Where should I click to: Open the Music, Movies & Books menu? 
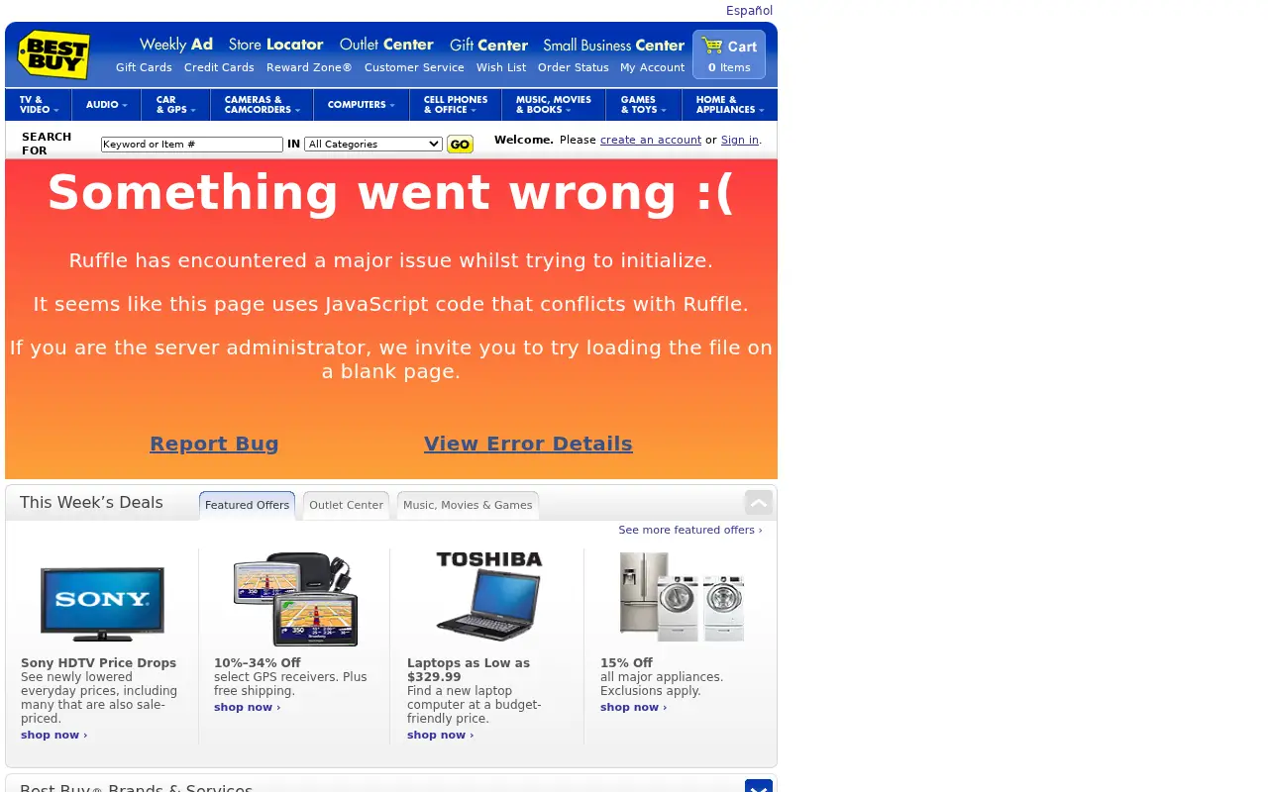554,105
